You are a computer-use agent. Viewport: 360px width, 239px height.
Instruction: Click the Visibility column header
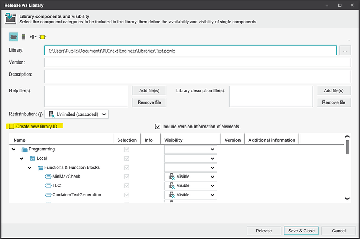click(190, 140)
